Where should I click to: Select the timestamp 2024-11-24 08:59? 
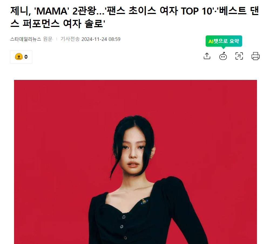click(x=101, y=39)
